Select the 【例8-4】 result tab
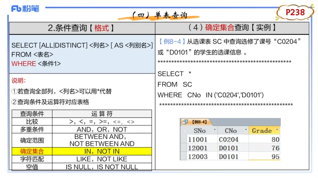Viewport: 318px width, 178px height. point(196,122)
